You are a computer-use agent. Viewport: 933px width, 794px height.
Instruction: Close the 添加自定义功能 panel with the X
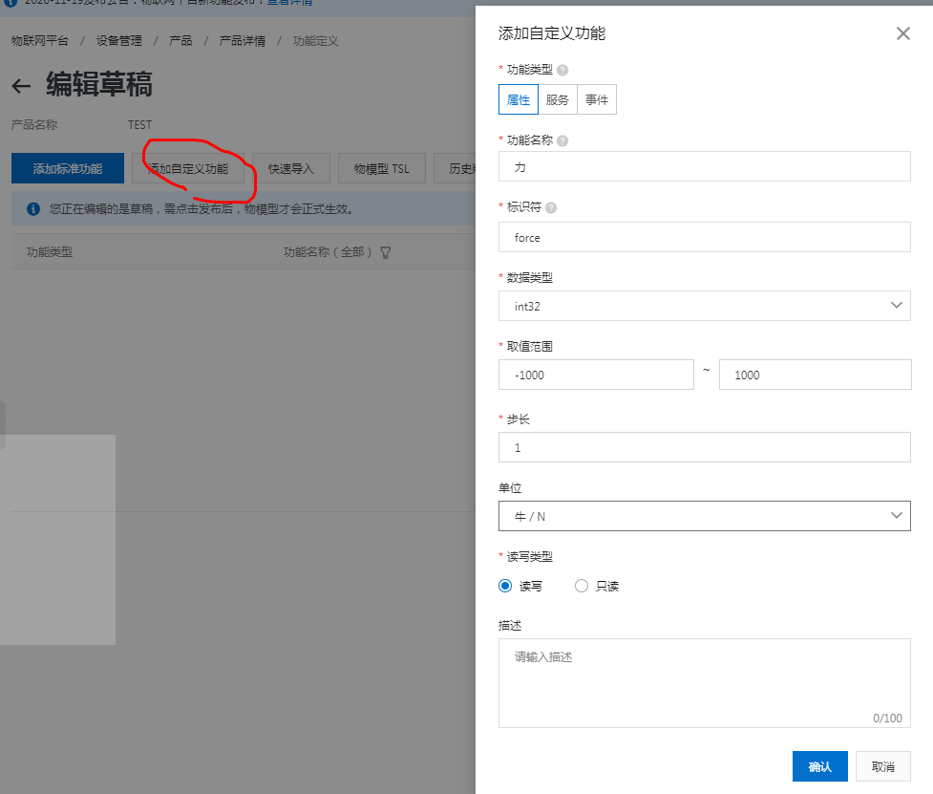902,33
